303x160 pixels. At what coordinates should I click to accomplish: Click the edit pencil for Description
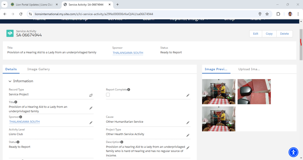[188, 148]
